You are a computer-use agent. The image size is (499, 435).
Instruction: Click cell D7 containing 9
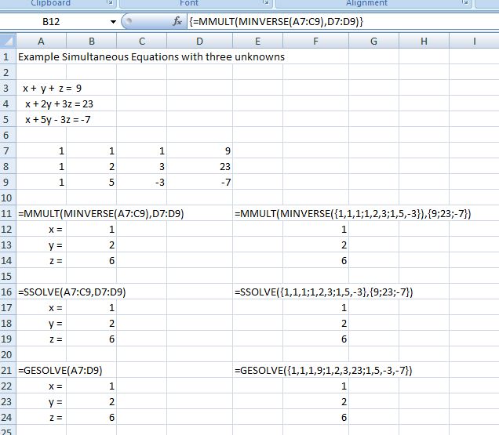click(200, 150)
